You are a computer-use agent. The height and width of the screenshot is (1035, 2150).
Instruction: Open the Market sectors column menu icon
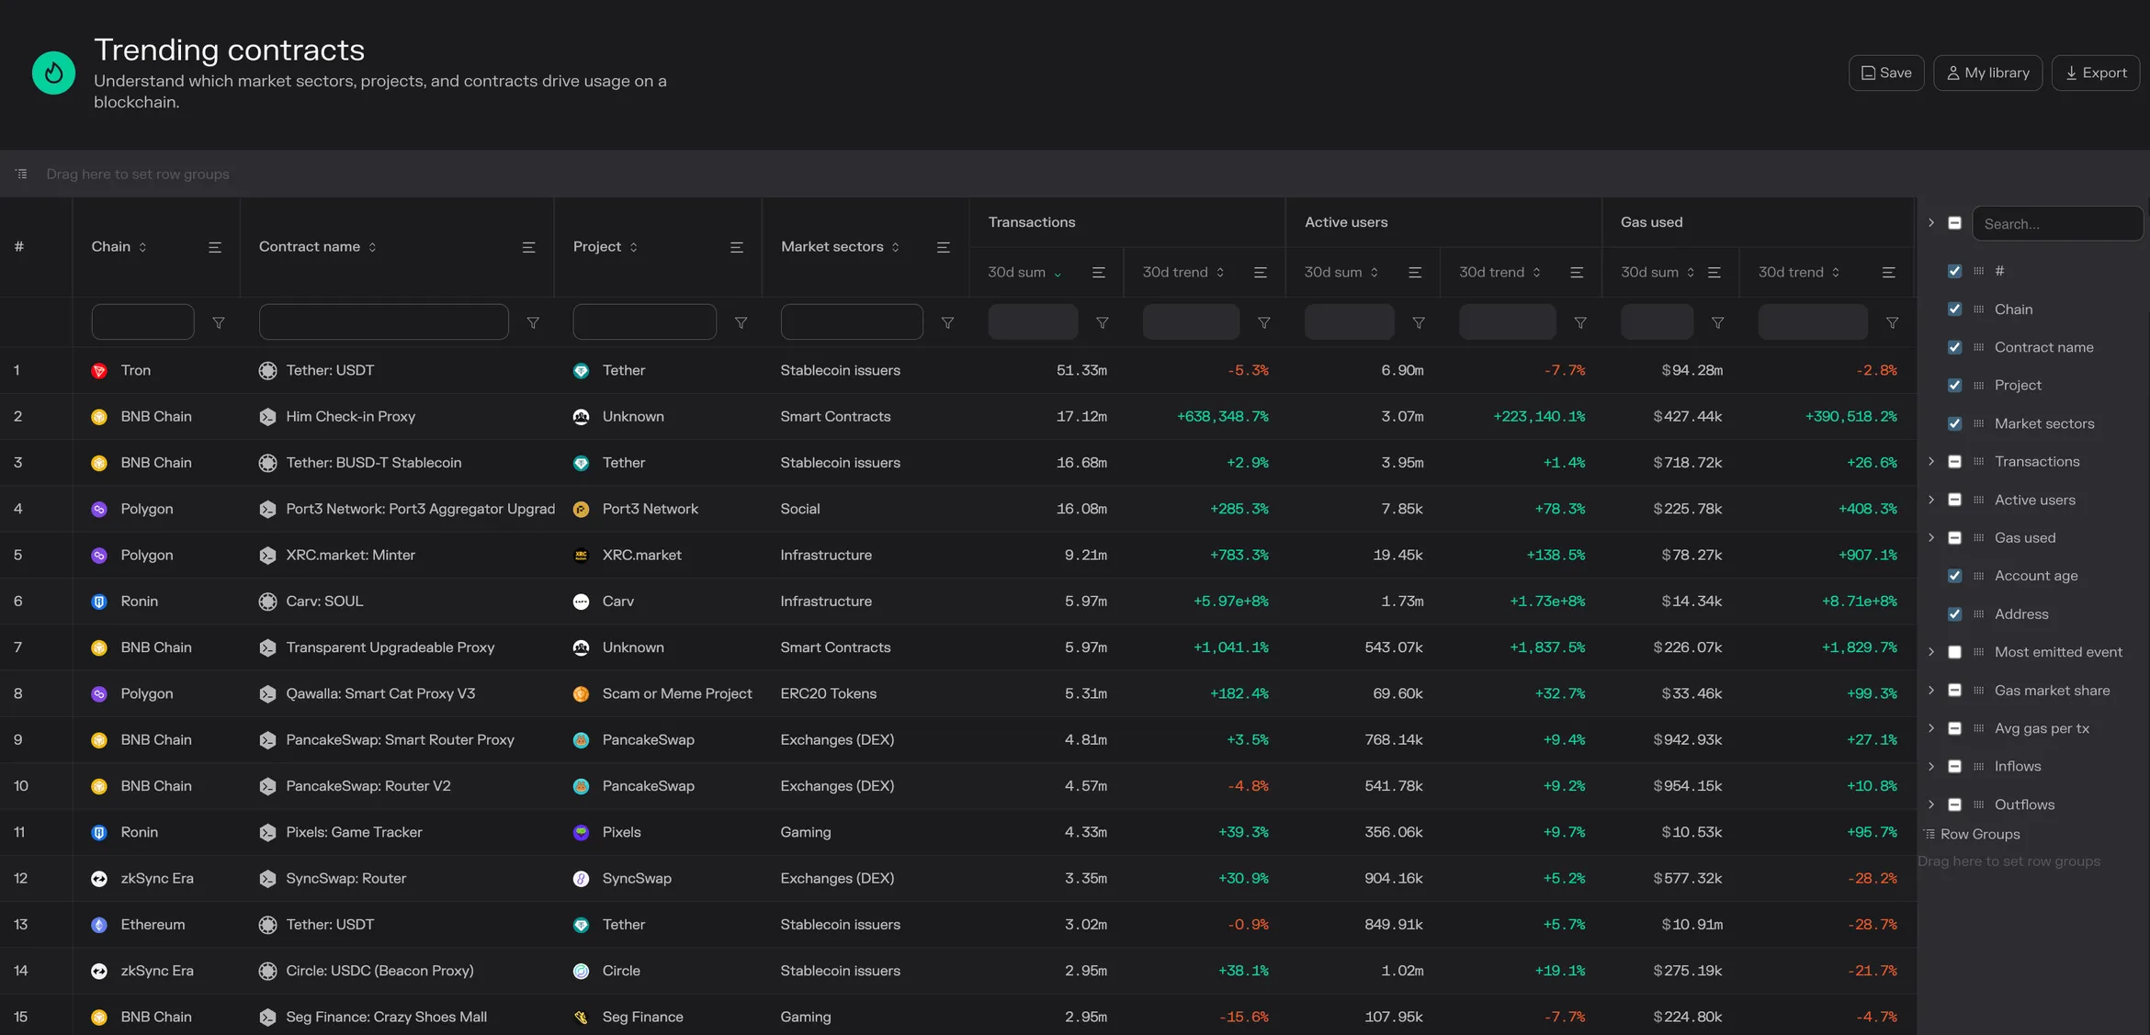[x=943, y=247]
